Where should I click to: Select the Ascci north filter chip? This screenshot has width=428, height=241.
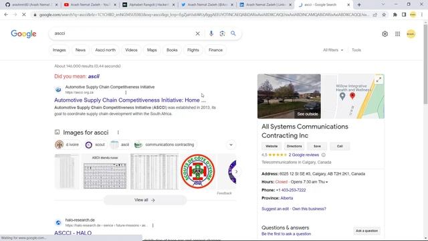(x=106, y=50)
